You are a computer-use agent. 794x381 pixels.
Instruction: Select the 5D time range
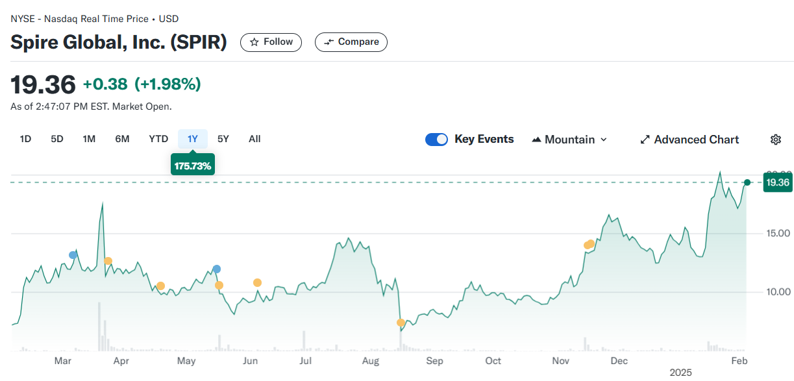click(57, 139)
